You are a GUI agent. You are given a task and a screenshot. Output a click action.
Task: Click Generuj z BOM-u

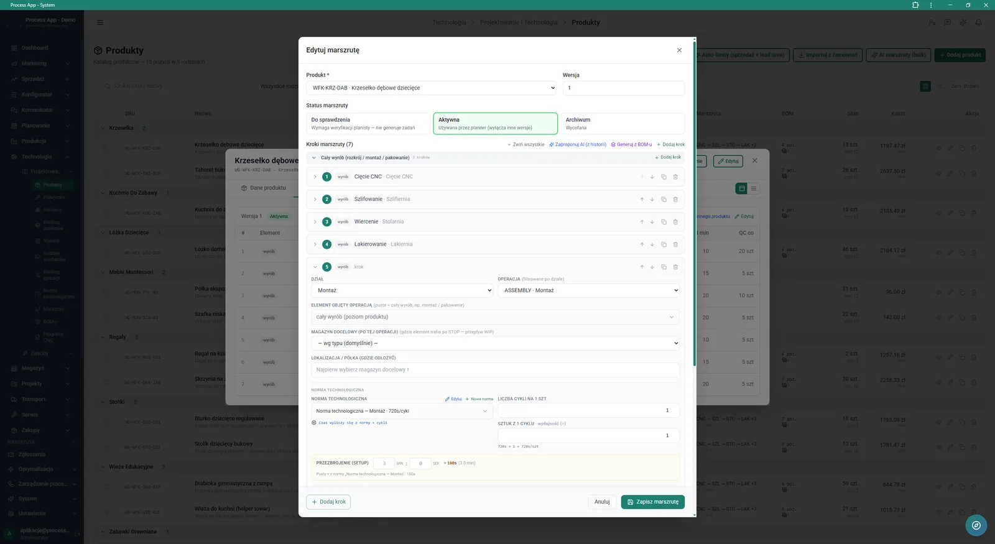tap(631, 144)
